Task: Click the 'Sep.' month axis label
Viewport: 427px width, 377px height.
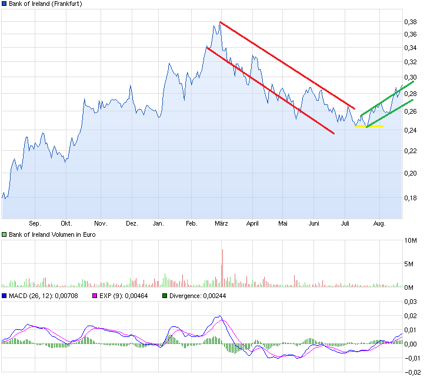Action: pos(35,224)
